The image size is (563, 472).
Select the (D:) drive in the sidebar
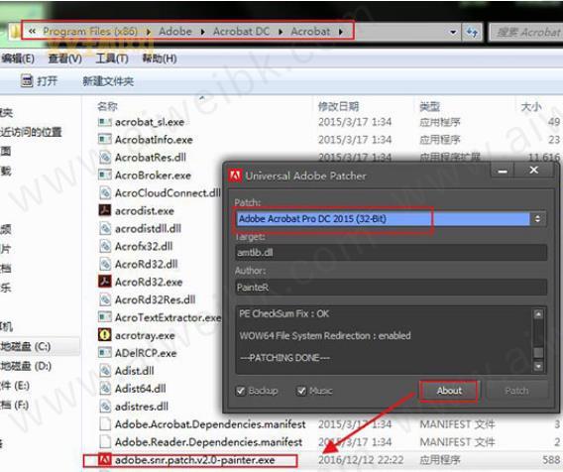26,366
